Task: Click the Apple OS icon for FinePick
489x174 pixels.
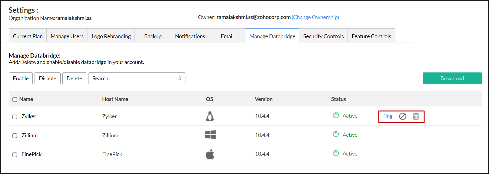Action: pyautogui.click(x=210, y=154)
